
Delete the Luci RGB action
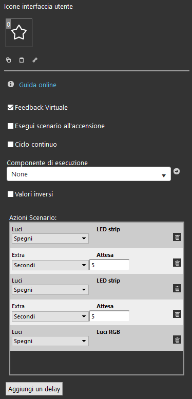177,340
